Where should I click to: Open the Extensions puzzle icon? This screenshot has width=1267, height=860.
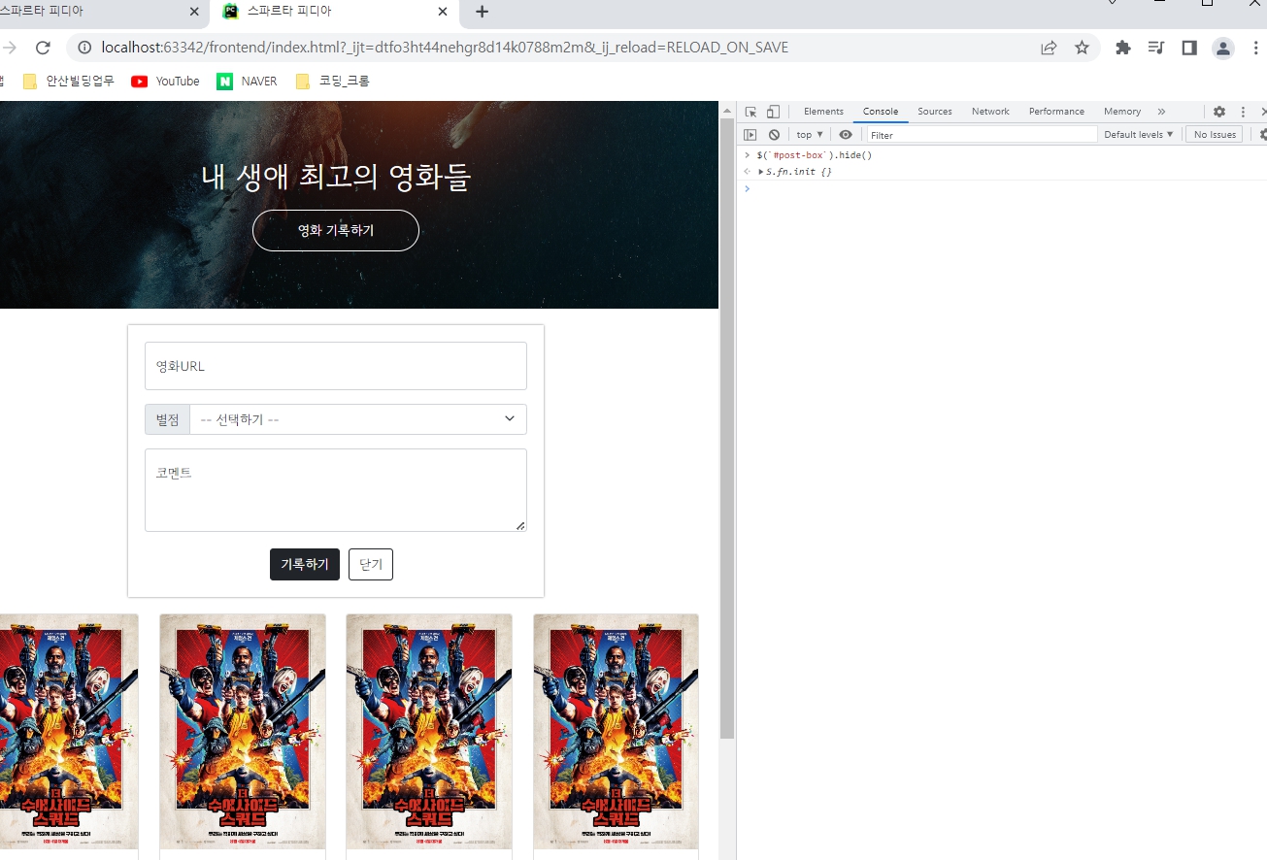pyautogui.click(x=1123, y=48)
